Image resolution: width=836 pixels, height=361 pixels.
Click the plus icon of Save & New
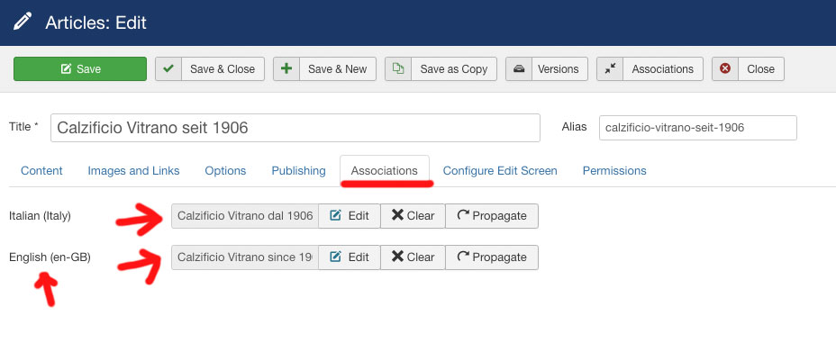(x=286, y=69)
